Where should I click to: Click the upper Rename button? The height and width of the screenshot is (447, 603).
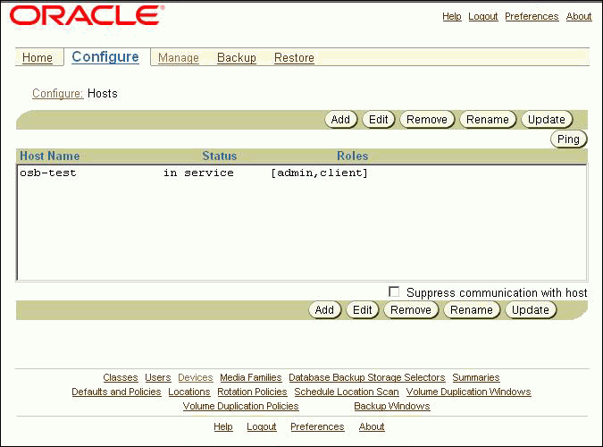tap(488, 120)
